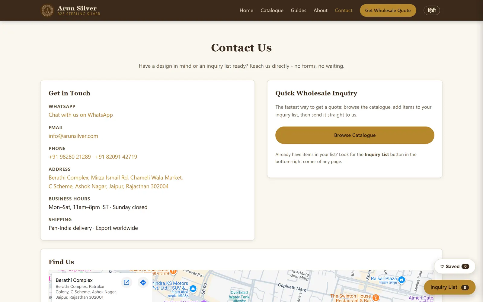Click Get Wholesale Quote button

coord(388,10)
